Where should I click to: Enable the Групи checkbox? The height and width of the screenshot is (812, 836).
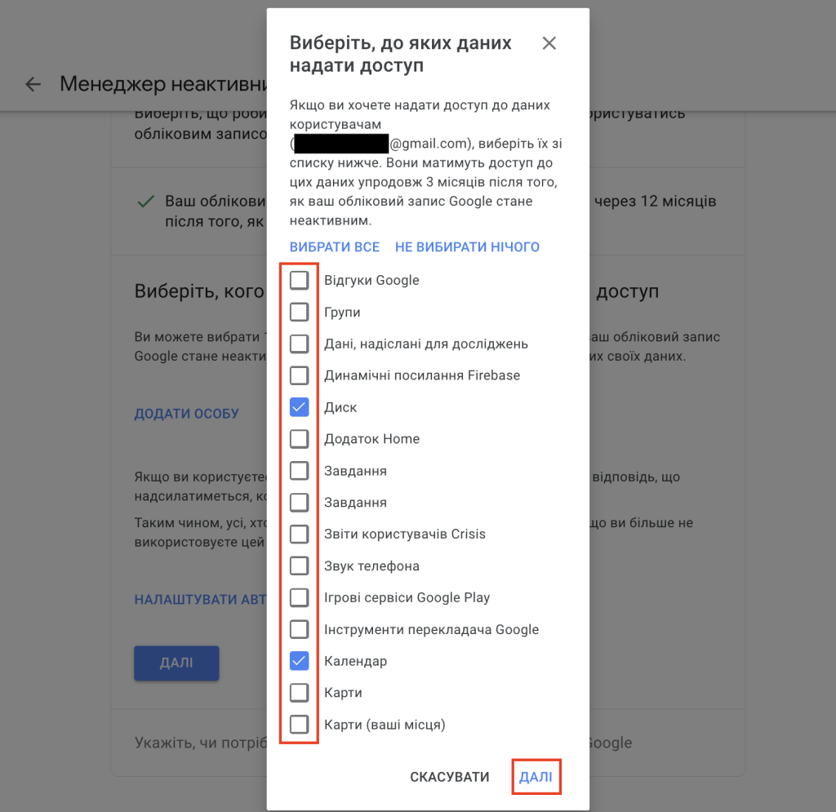tap(299, 312)
